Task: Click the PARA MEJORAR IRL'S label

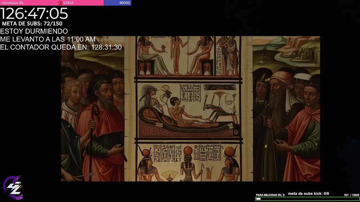Action: tap(270, 195)
